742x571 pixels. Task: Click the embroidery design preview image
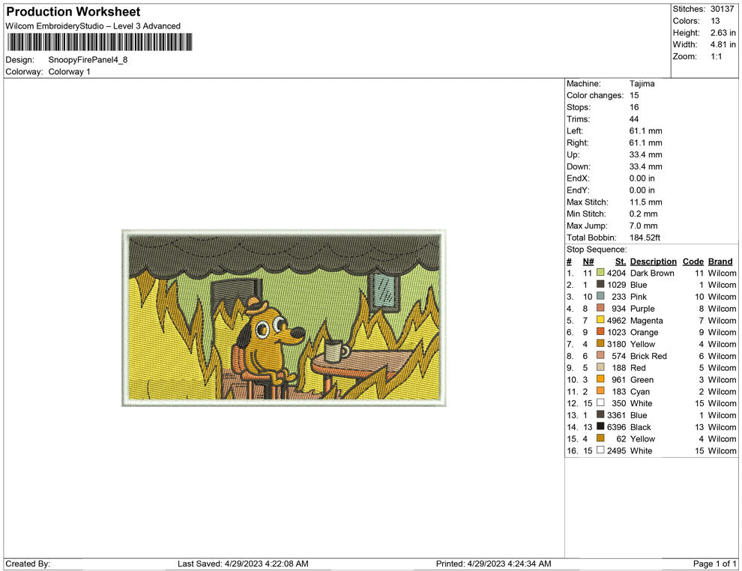284,318
